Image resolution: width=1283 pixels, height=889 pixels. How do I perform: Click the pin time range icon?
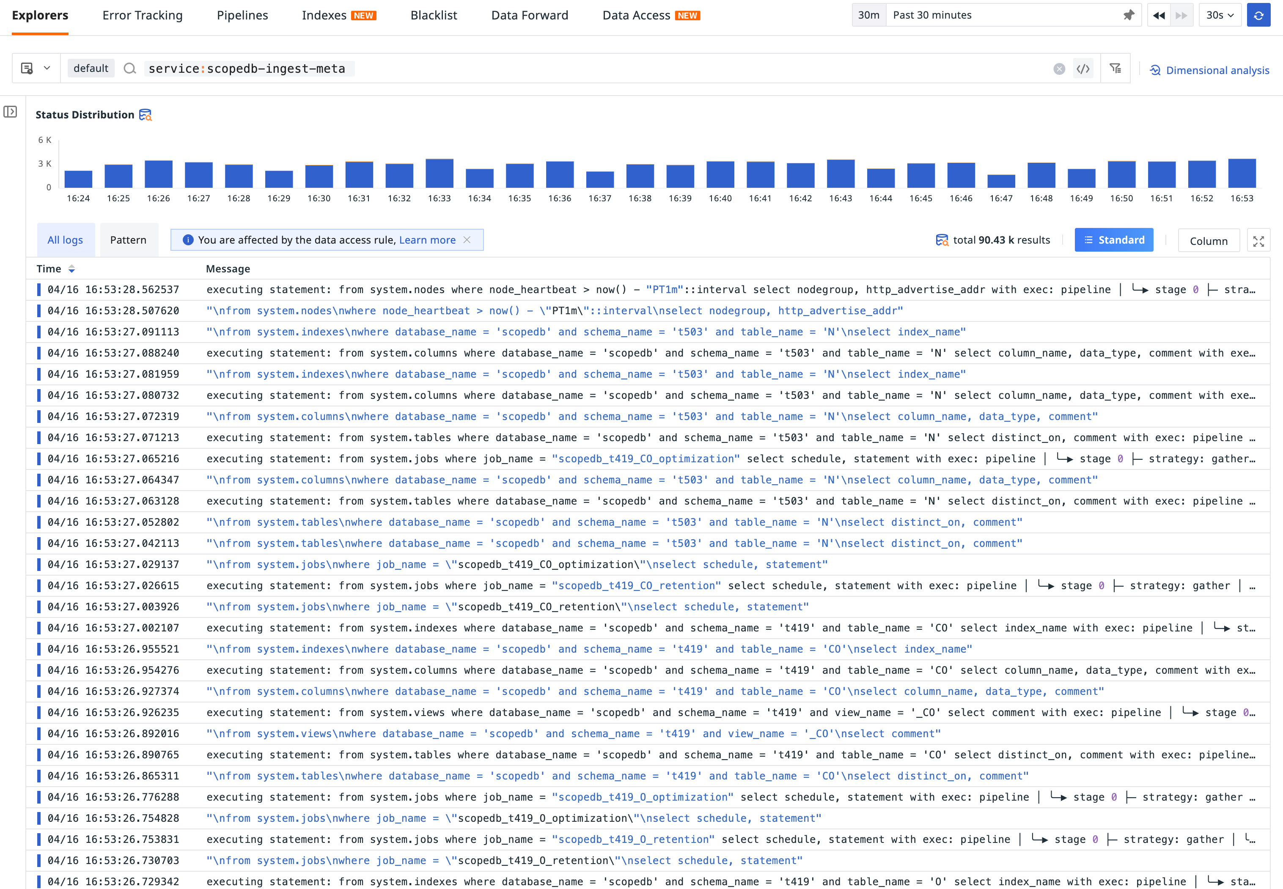(1128, 15)
